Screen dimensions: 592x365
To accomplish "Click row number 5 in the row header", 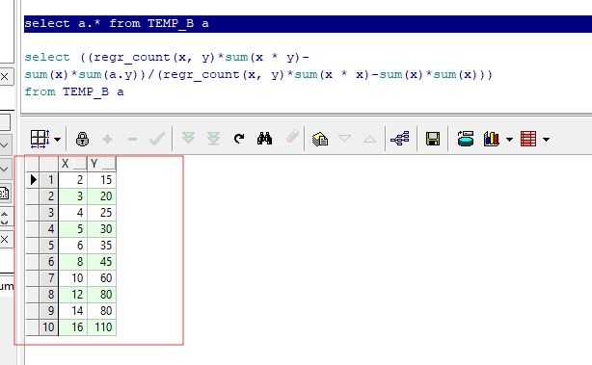I will coord(49,245).
